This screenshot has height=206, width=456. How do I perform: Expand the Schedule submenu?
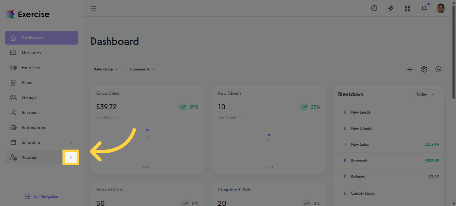(x=70, y=142)
